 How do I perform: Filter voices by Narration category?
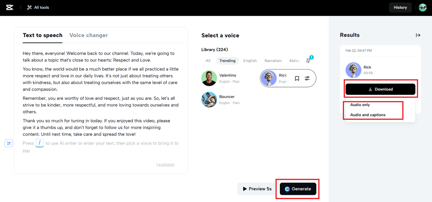(273, 61)
